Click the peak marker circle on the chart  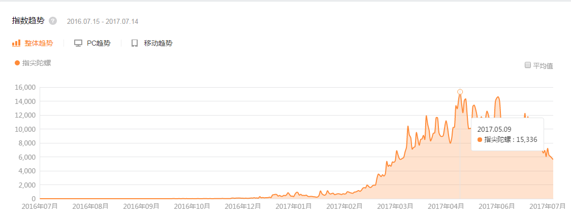(460, 92)
